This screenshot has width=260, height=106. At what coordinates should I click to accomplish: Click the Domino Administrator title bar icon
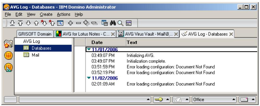[7, 7]
